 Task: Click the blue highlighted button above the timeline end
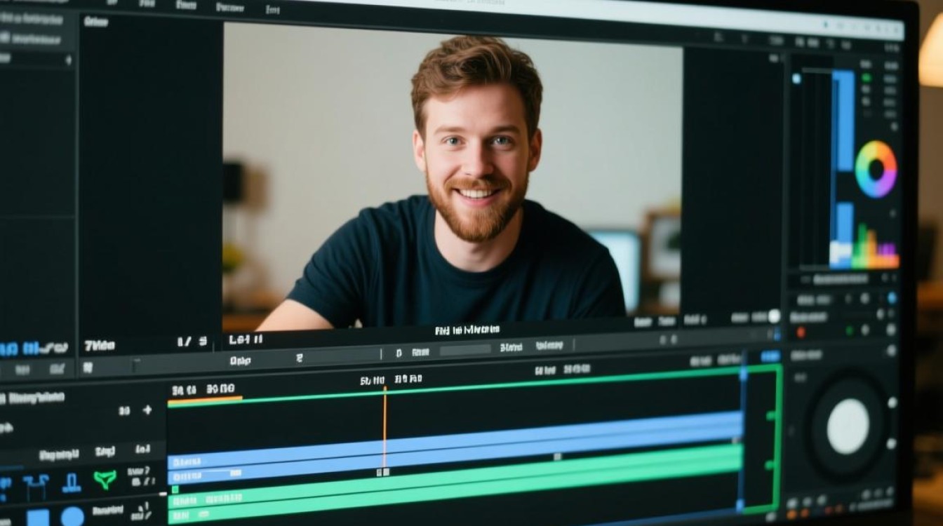(770, 356)
